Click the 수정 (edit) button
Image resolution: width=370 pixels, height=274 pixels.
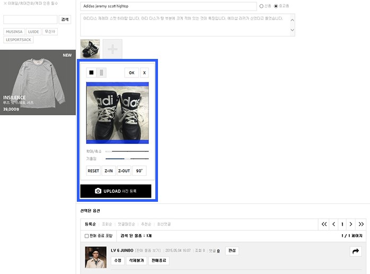pos(118,261)
